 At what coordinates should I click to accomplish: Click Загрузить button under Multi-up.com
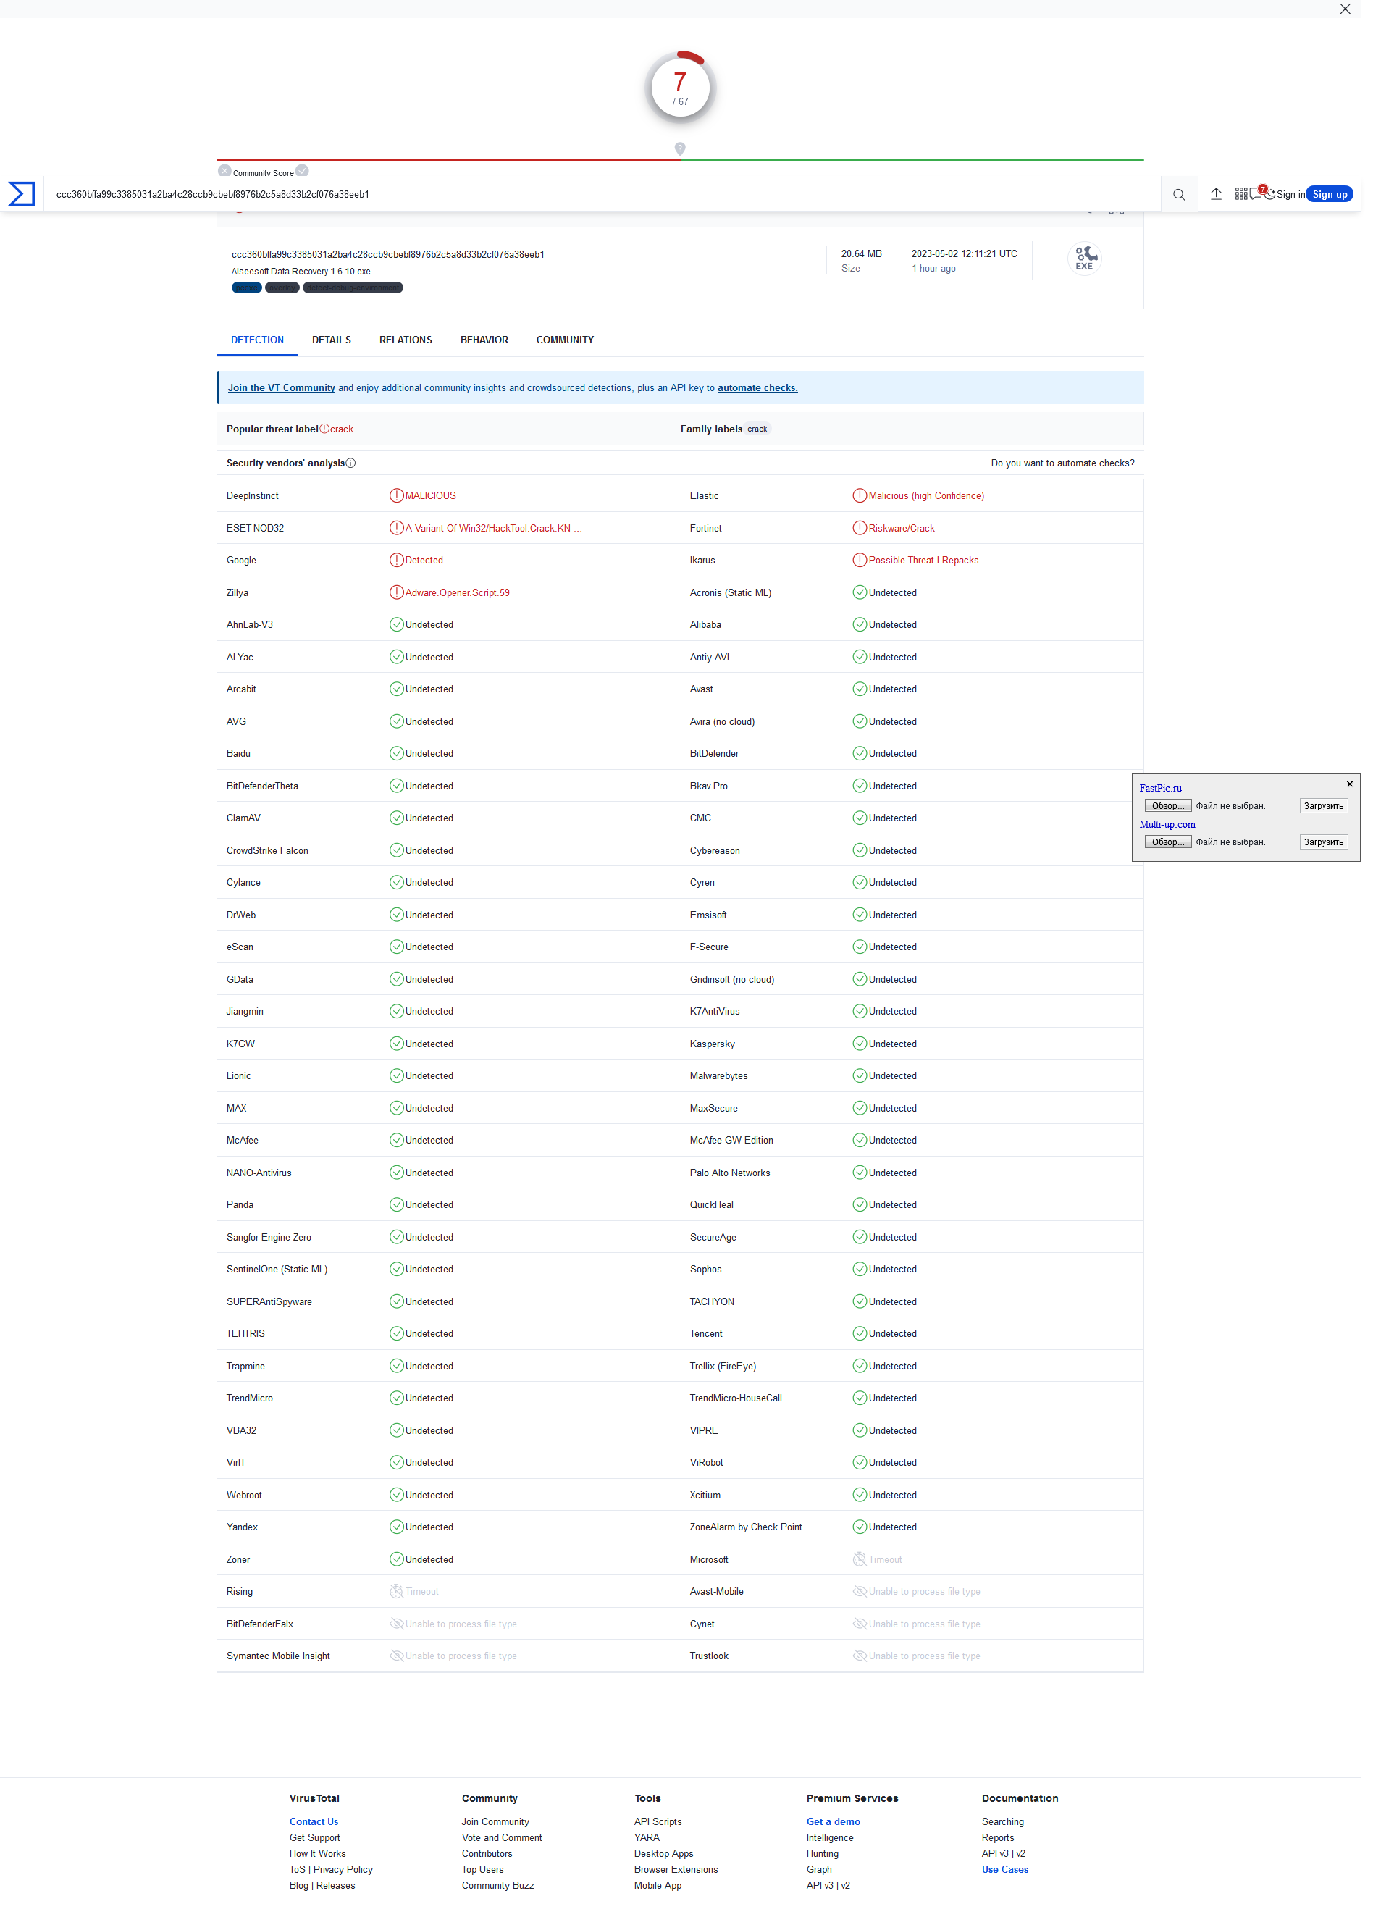click(1323, 842)
